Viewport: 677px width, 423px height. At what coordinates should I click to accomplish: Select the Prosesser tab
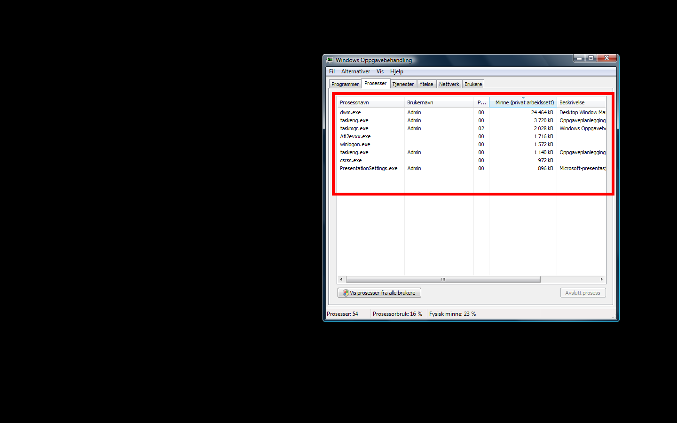pos(375,83)
